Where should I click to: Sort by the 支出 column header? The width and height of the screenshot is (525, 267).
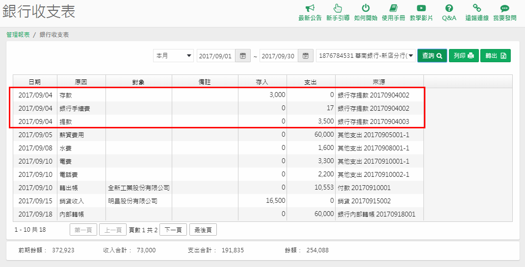311,82
